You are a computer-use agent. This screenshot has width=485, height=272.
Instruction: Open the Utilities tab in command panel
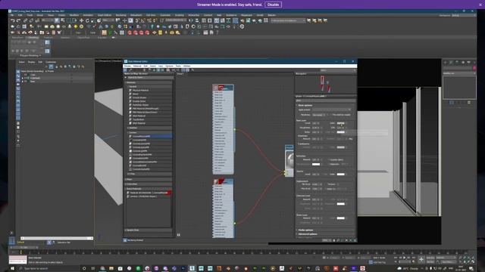point(474,62)
